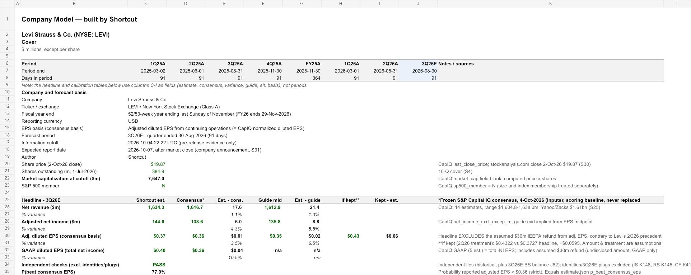Select row header 26
The image size is (691, 275).
[x=7, y=207]
